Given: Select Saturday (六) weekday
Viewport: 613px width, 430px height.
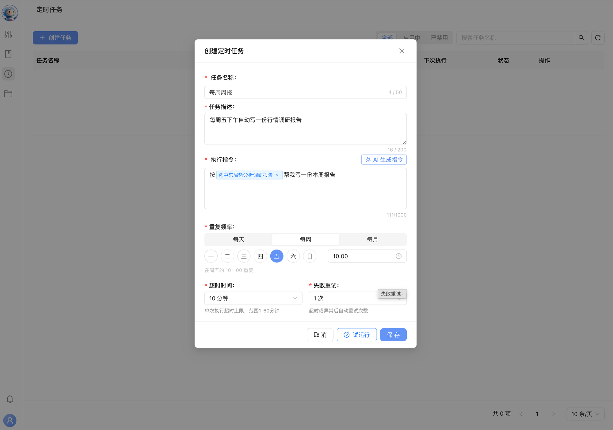Looking at the screenshot, I should (x=293, y=256).
